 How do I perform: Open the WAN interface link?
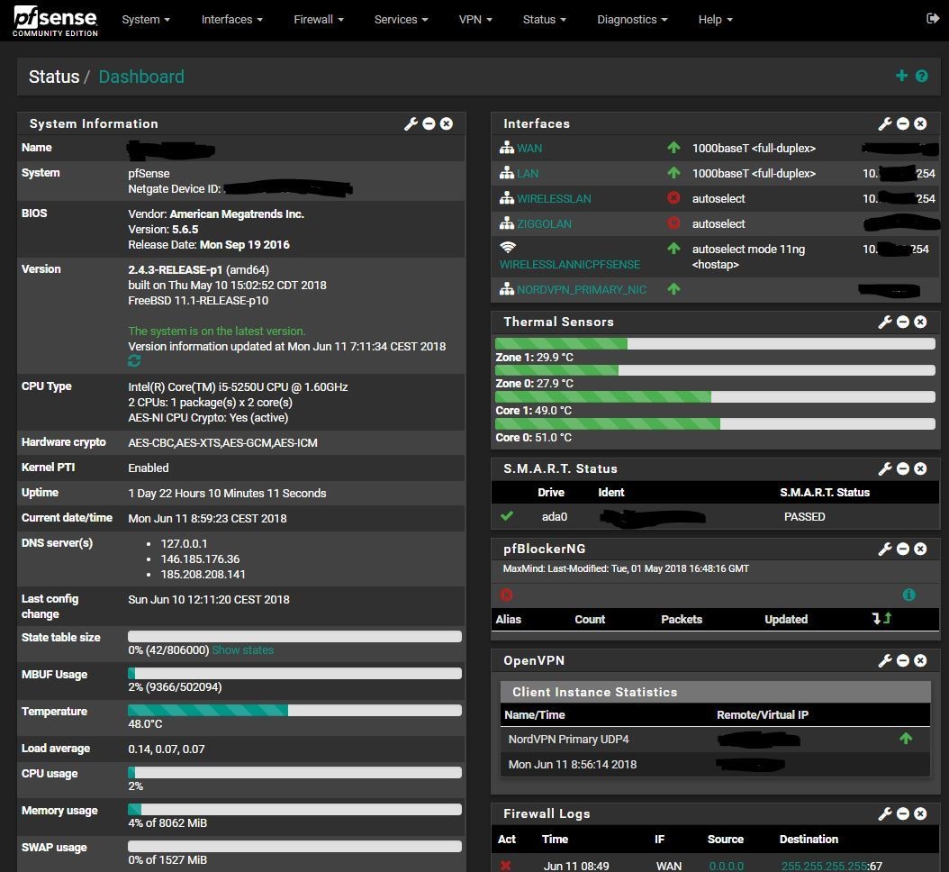[x=529, y=149]
